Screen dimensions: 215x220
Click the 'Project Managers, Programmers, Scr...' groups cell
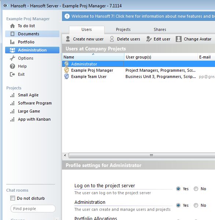point(160,70)
